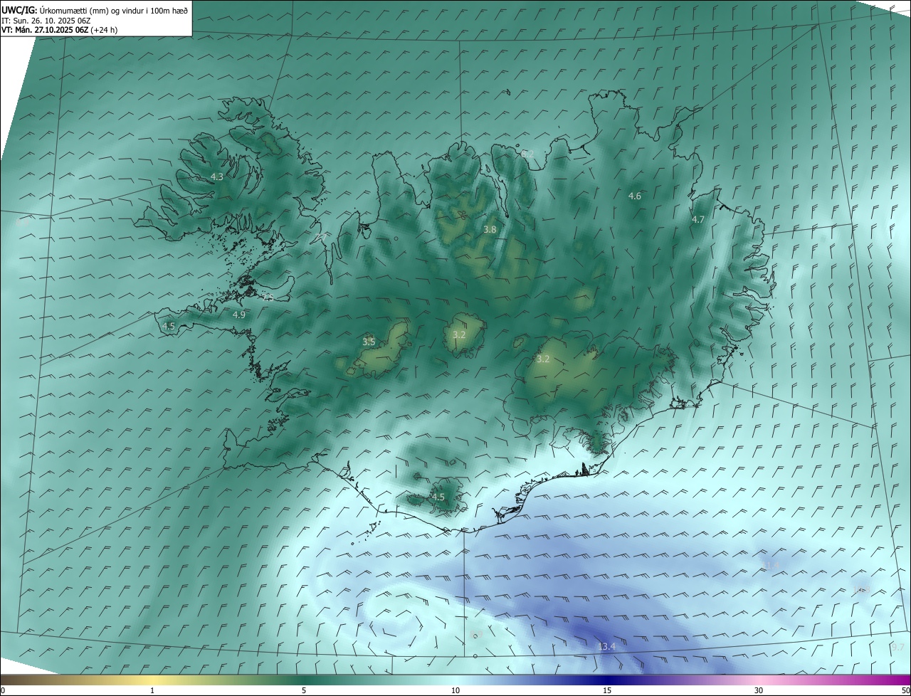Click the 13.4 value over the sea
The image size is (911, 696).
click(606, 646)
